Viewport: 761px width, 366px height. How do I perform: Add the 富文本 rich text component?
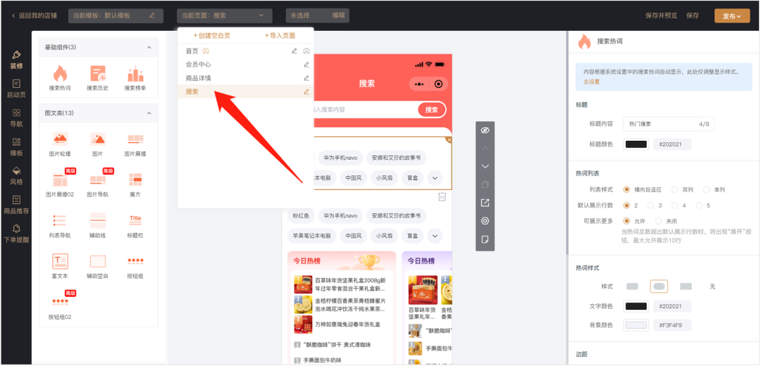[60, 262]
